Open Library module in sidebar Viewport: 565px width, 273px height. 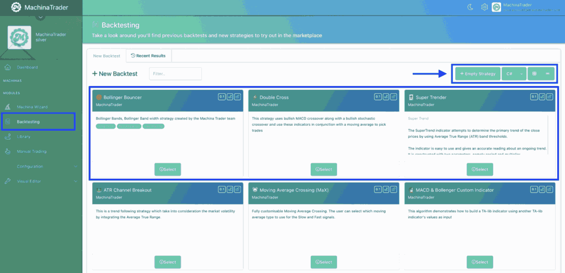[x=23, y=137]
